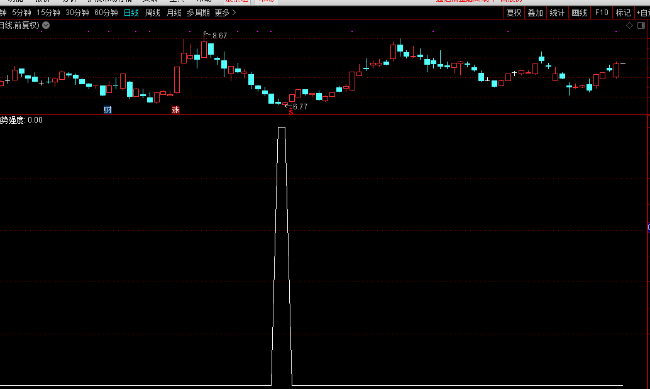Open the 多周期 multi-period view
Viewport: 650px width, 389px height.
tap(198, 13)
